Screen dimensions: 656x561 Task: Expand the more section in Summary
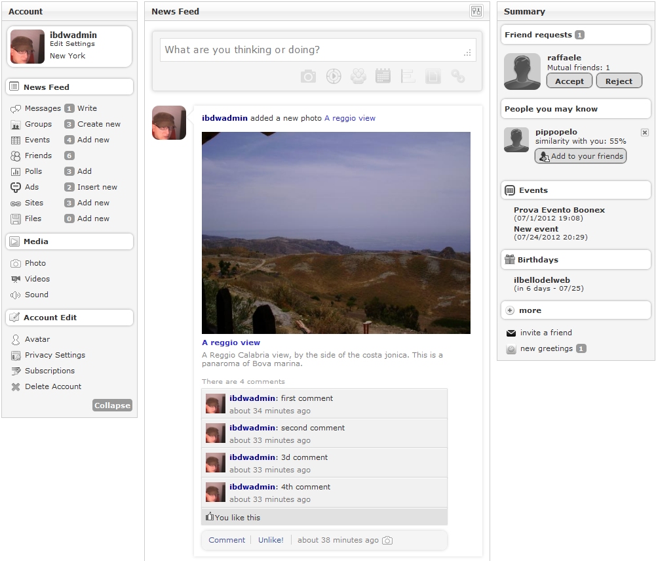pyautogui.click(x=530, y=310)
